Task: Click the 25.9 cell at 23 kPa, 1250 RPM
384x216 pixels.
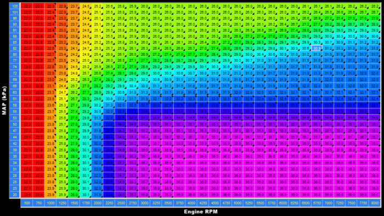Action: pyautogui.click(x=62, y=189)
